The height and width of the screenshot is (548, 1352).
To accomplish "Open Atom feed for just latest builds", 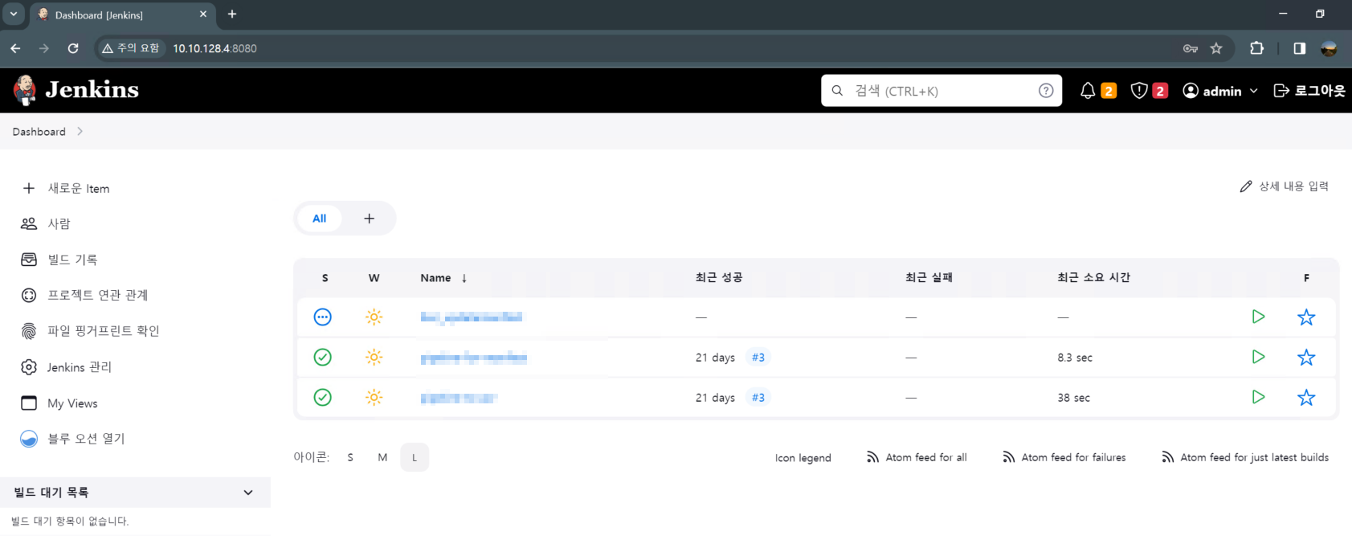I will click(x=1244, y=457).
